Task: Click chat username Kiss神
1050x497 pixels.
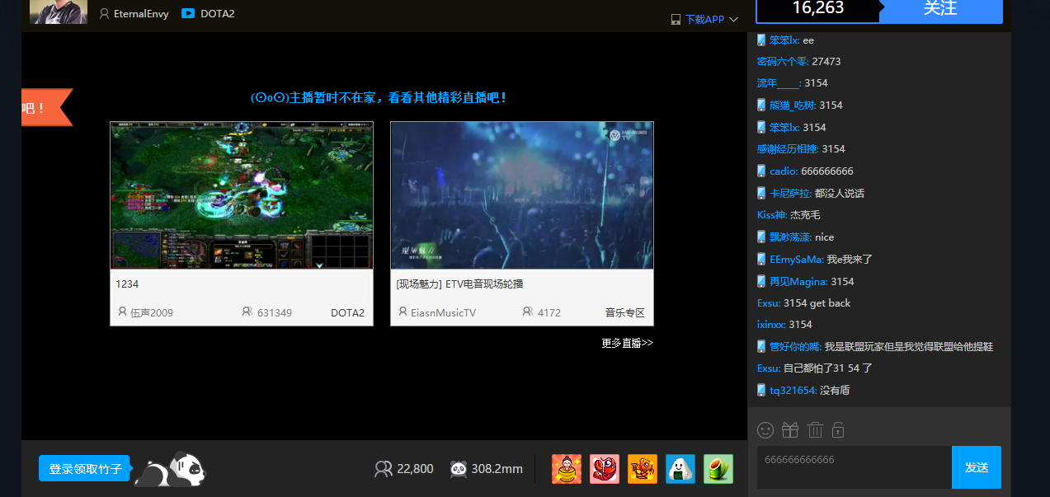Action: tap(770, 214)
